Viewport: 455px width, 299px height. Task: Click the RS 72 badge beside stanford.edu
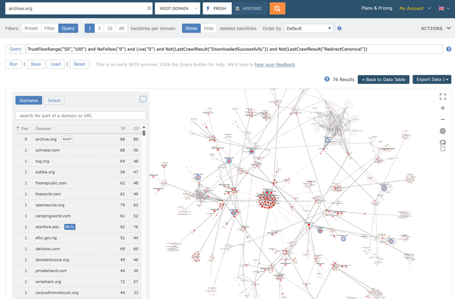coord(70,227)
